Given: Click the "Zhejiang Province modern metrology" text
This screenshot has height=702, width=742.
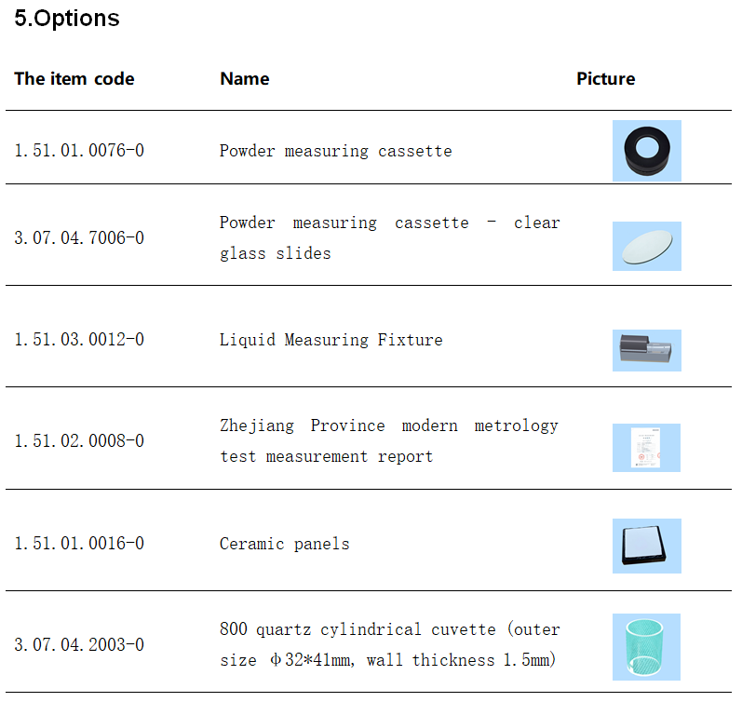Looking at the screenshot, I should pyautogui.click(x=388, y=425).
